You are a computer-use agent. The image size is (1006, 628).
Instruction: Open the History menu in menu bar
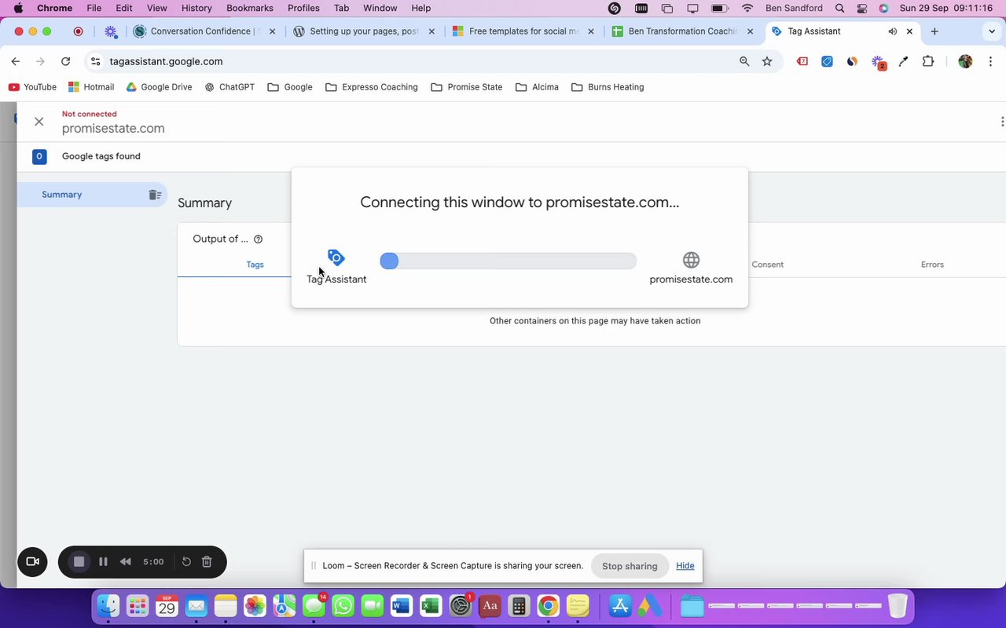(x=196, y=8)
